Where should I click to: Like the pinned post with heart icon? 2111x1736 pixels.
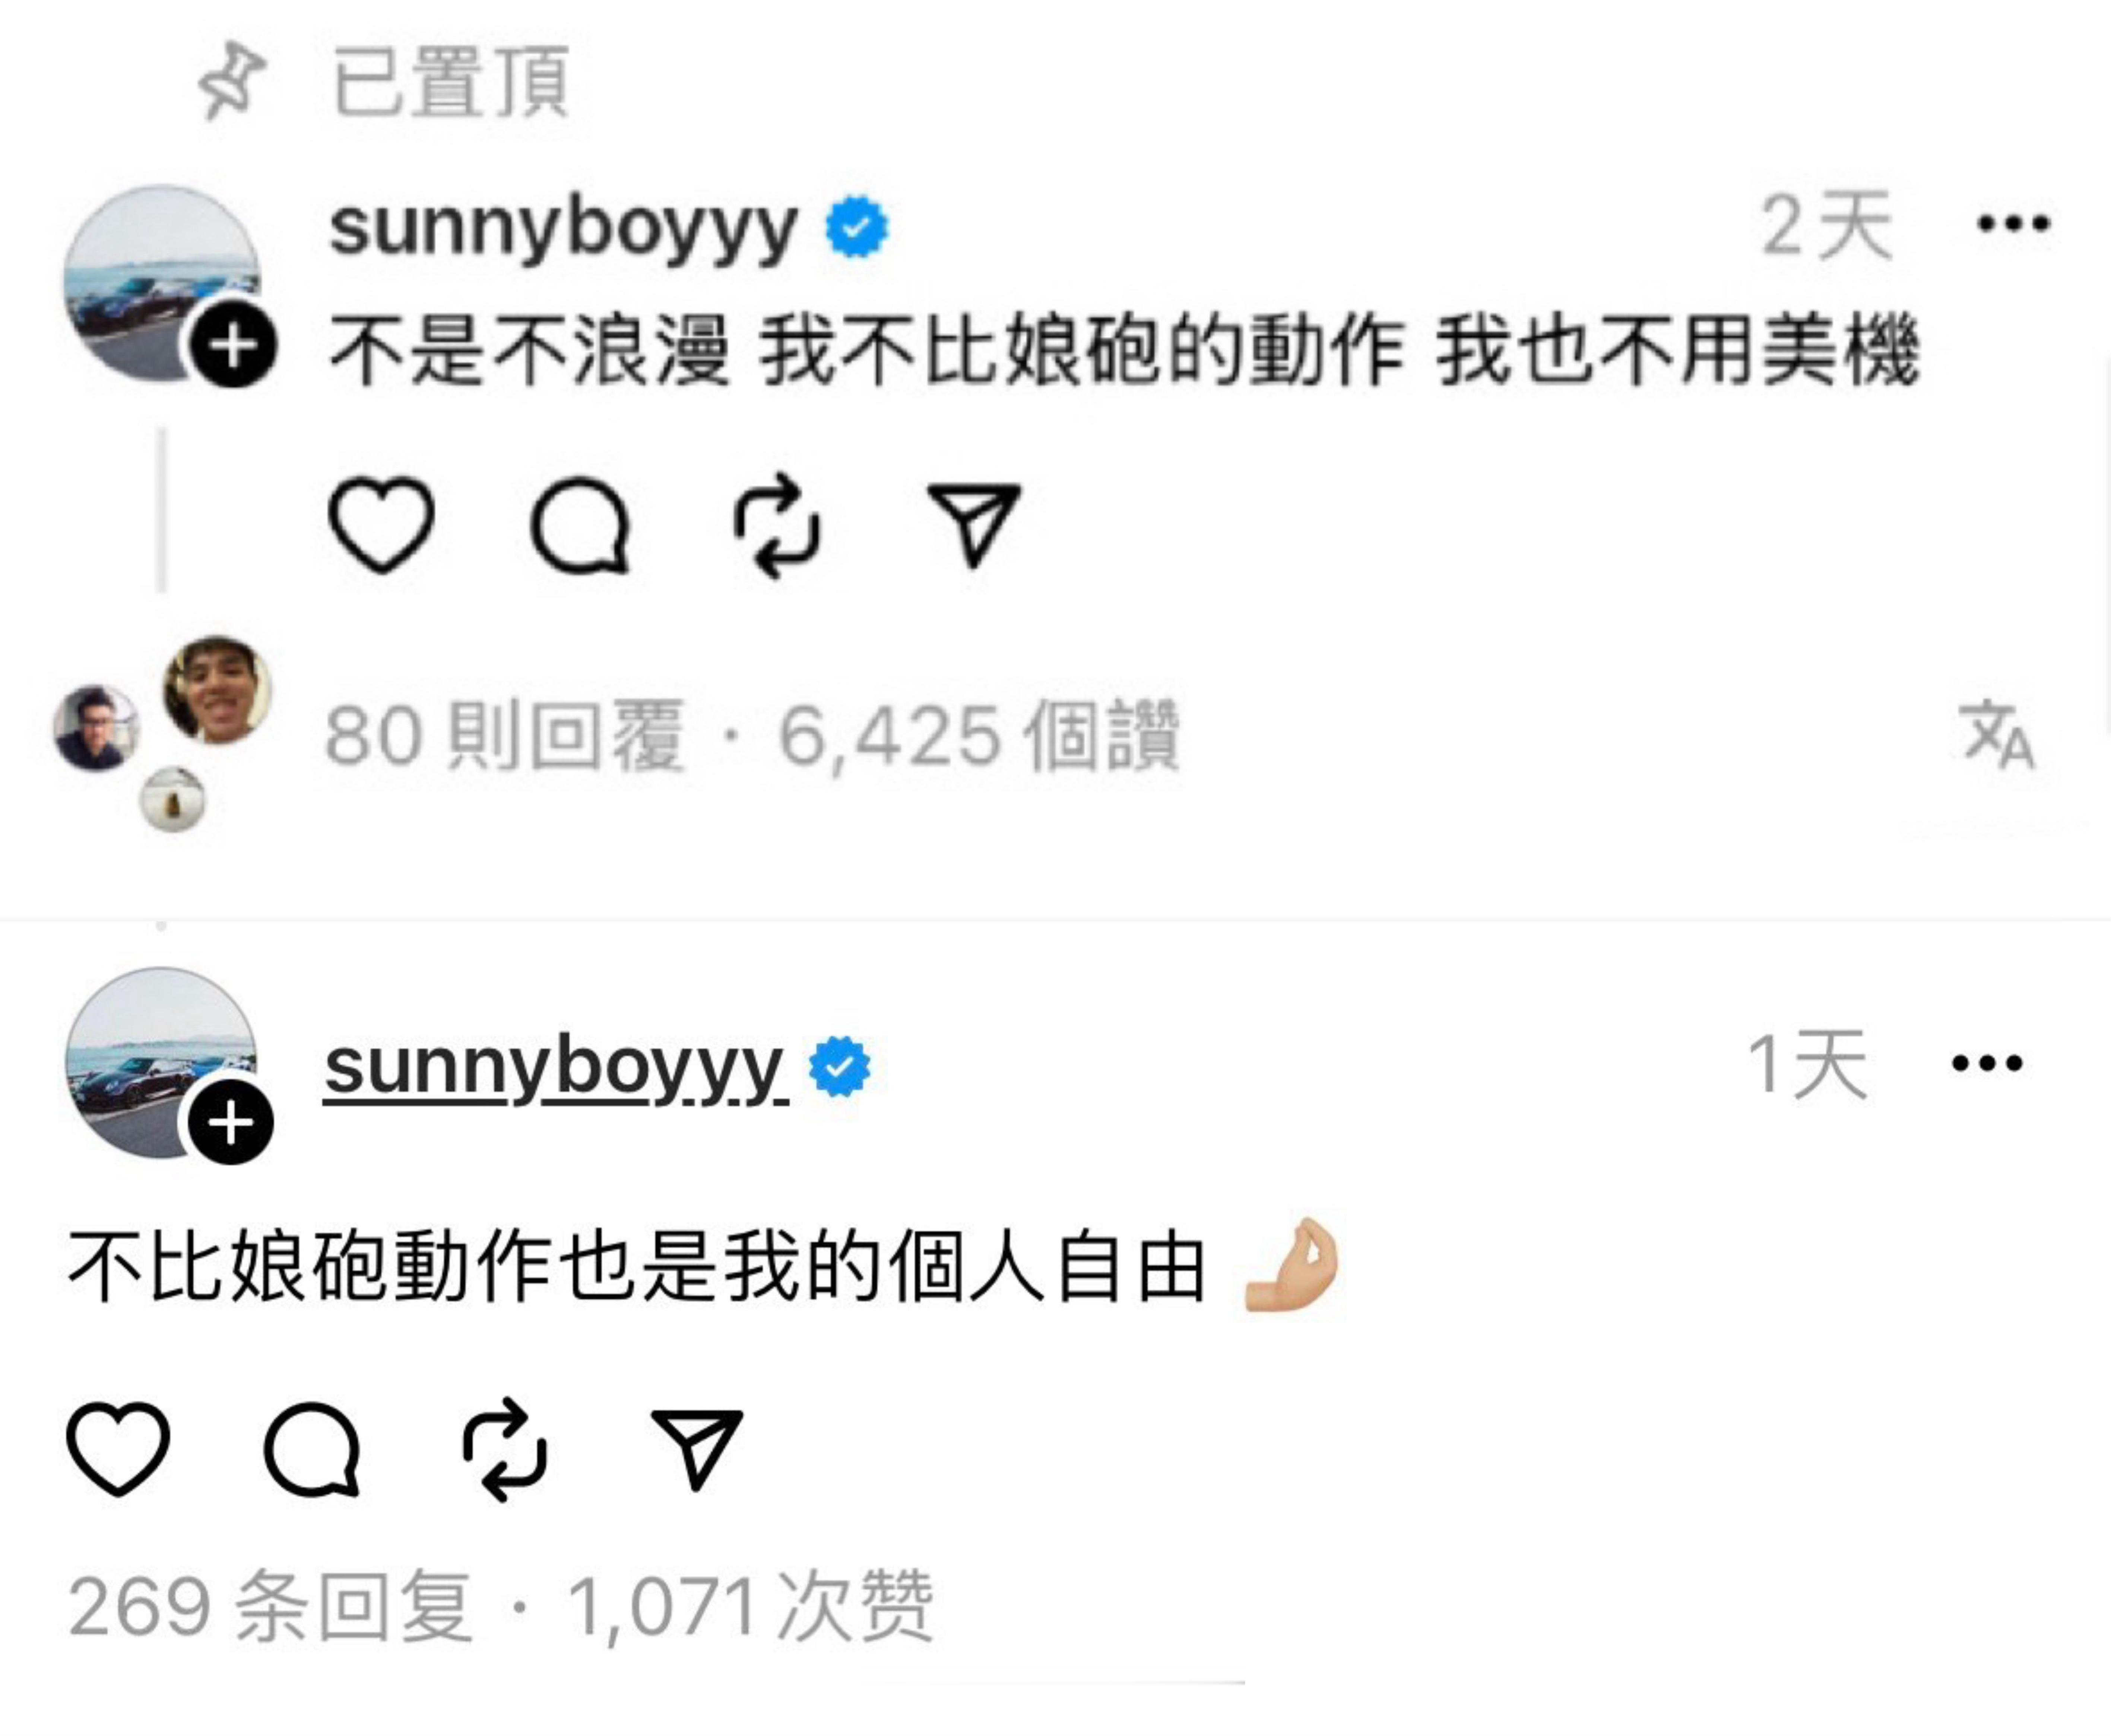tap(381, 524)
